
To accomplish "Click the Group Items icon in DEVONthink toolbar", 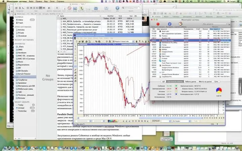I will pos(96,8).
